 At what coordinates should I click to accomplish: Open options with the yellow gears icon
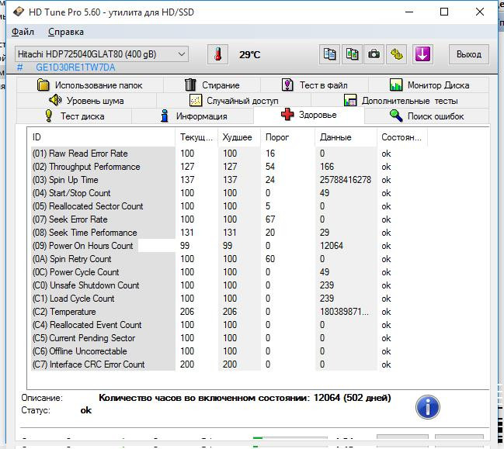click(396, 54)
